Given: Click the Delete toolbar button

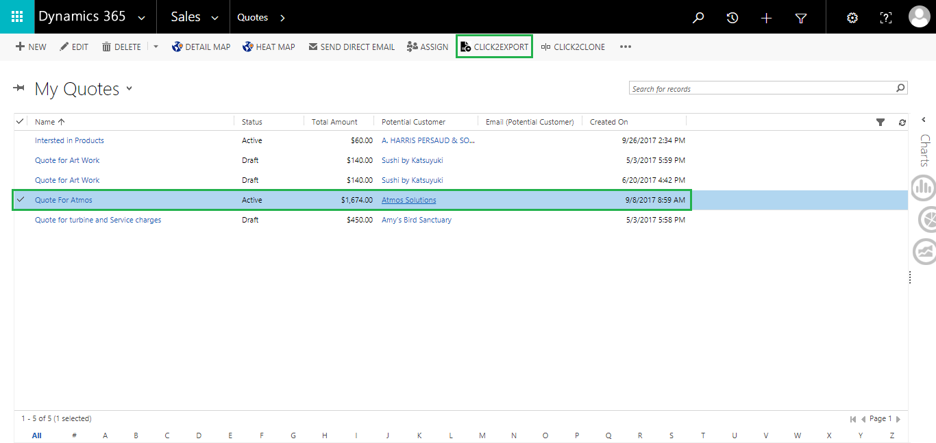Looking at the screenshot, I should pos(121,47).
